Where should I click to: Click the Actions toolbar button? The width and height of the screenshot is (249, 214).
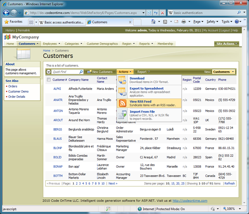[x=125, y=72]
